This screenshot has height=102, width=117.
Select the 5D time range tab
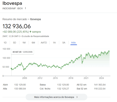click(14, 43)
